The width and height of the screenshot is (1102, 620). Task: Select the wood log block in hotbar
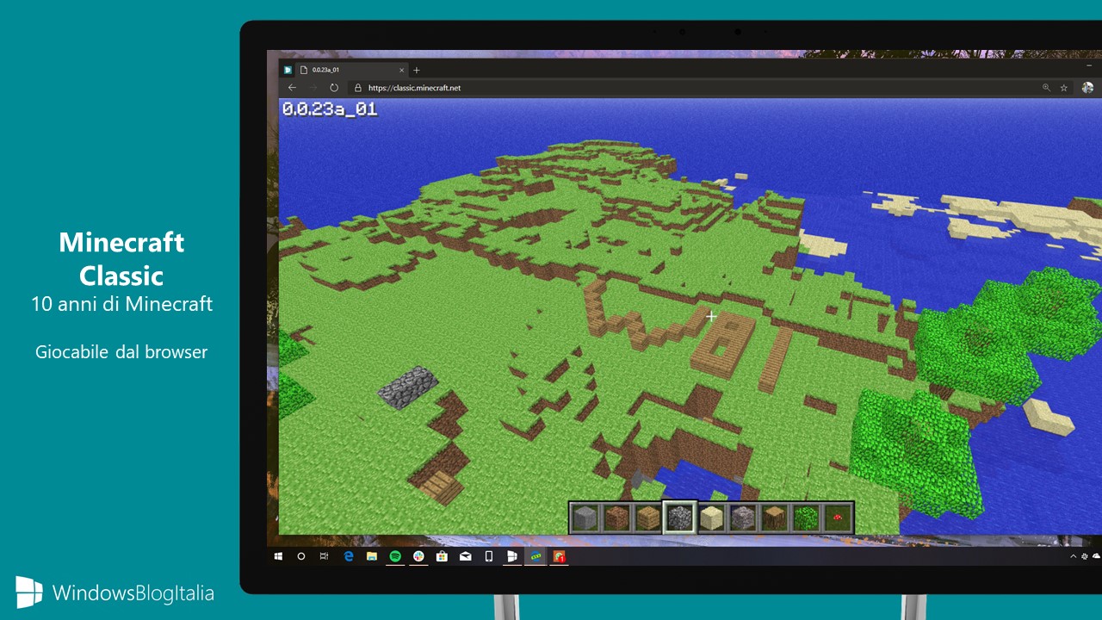coord(774,518)
